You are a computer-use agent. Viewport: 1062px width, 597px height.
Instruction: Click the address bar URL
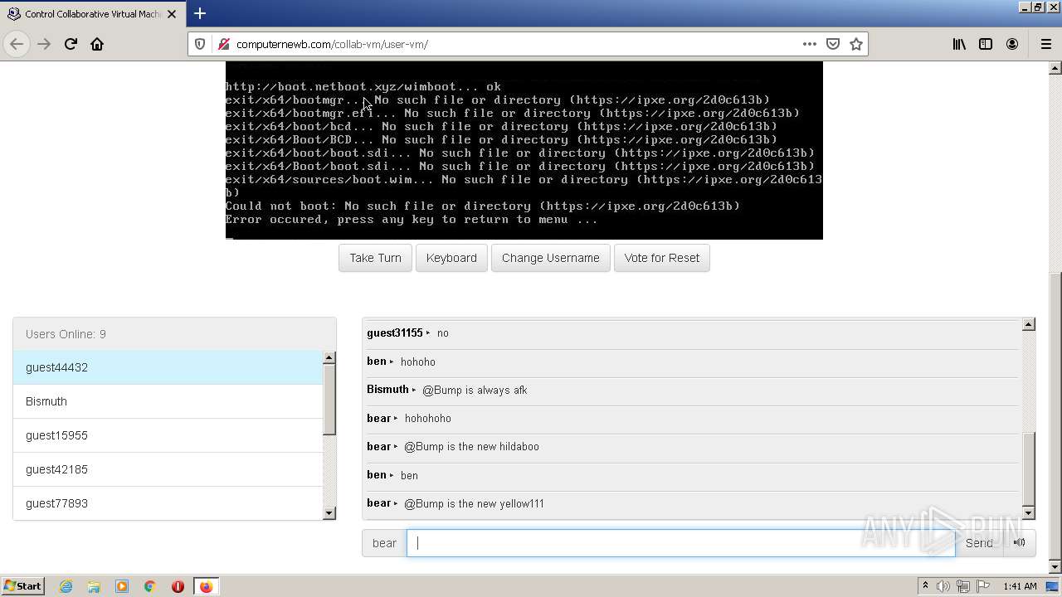coord(332,44)
